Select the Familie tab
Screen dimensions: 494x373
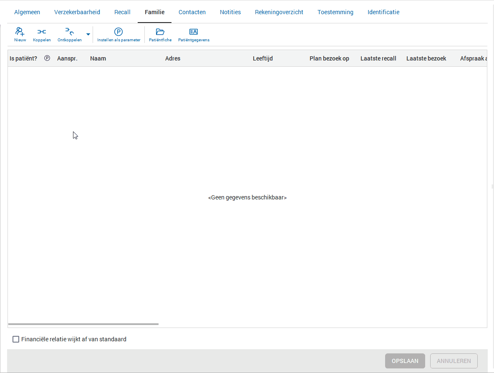coord(155,12)
